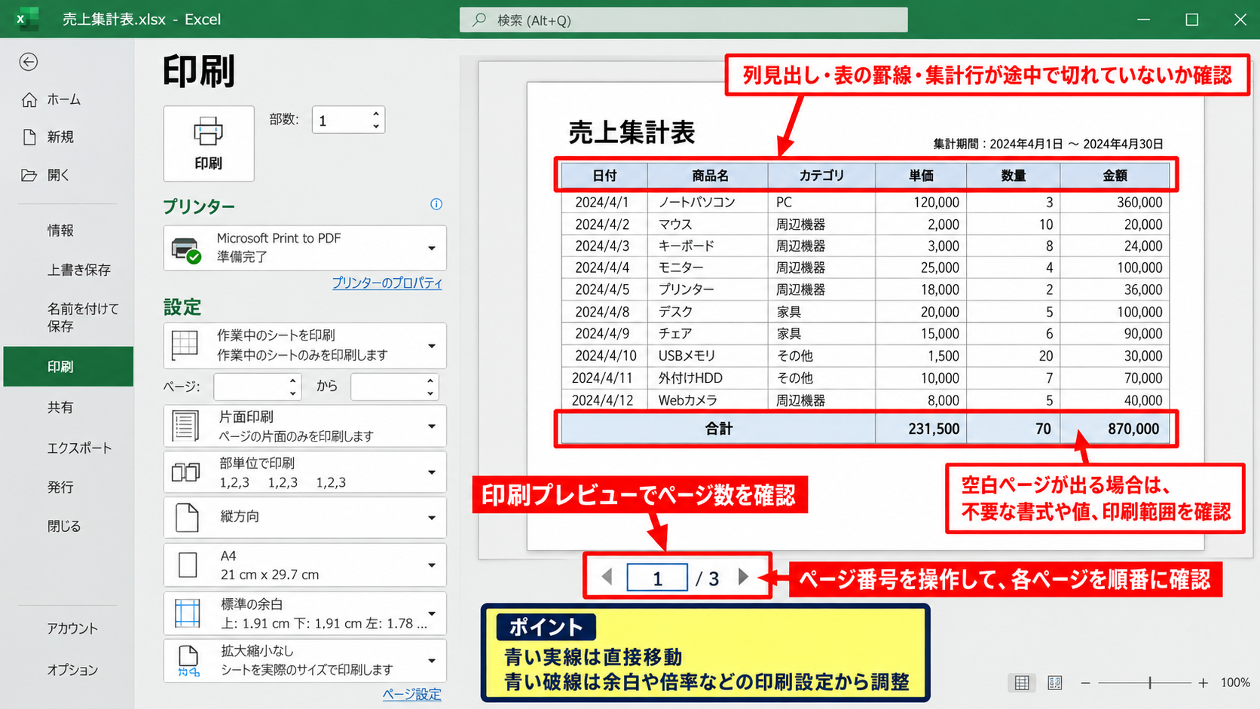This screenshot has width=1260, height=709.
Task: Open the Page Setup link
Action: [411, 695]
